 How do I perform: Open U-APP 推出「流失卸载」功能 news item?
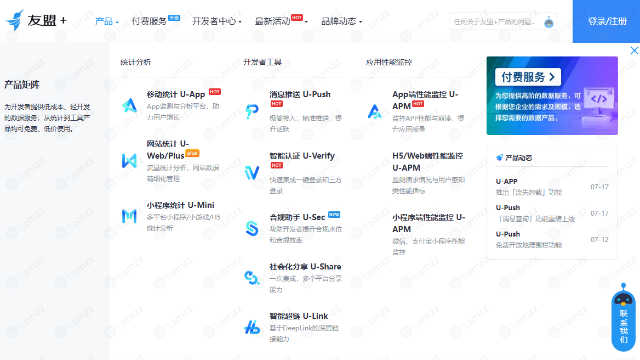click(x=552, y=187)
